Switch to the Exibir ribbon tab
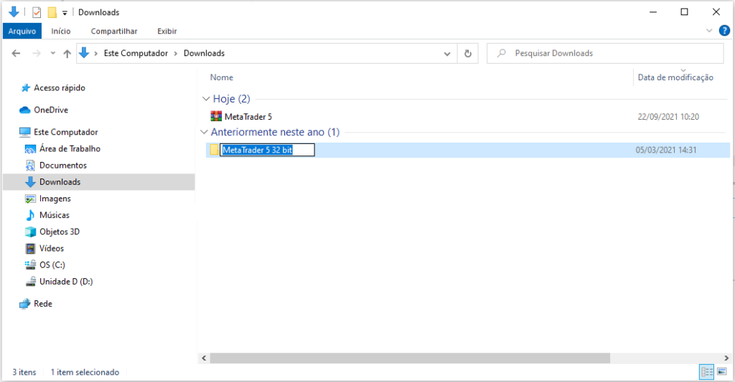Viewport: 735px width, 382px height. pos(167,31)
